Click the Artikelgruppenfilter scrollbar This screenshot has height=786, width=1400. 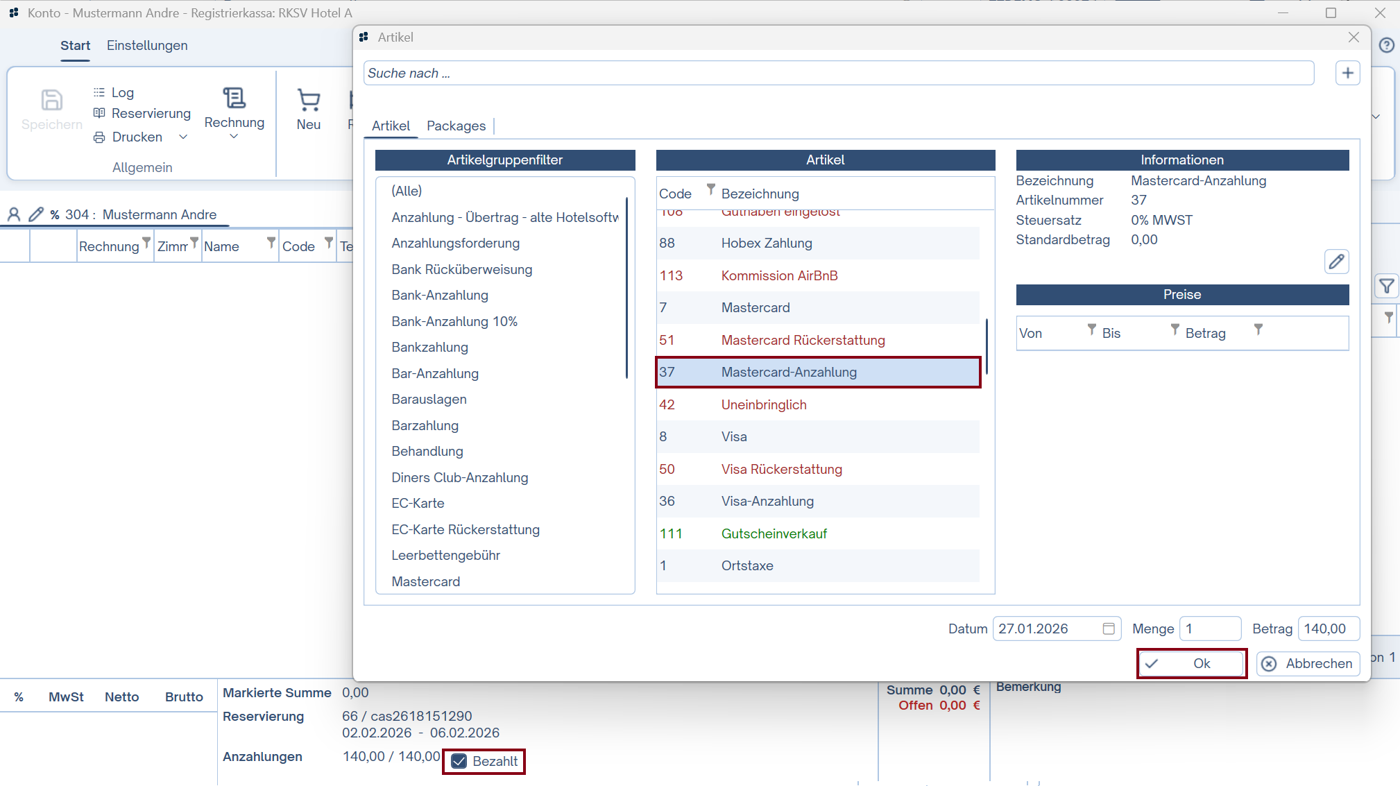[626, 288]
